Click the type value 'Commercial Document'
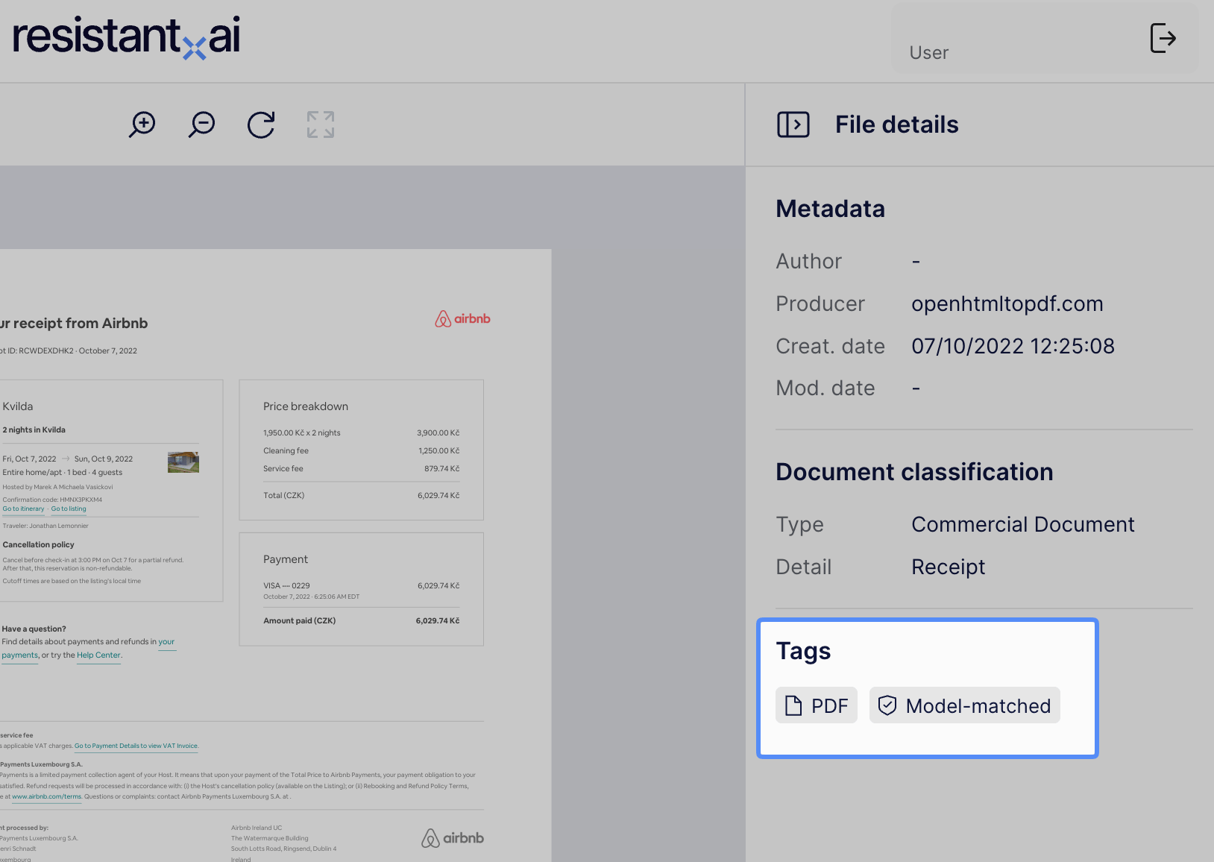Screen dimensions: 1214x862 (1022, 524)
